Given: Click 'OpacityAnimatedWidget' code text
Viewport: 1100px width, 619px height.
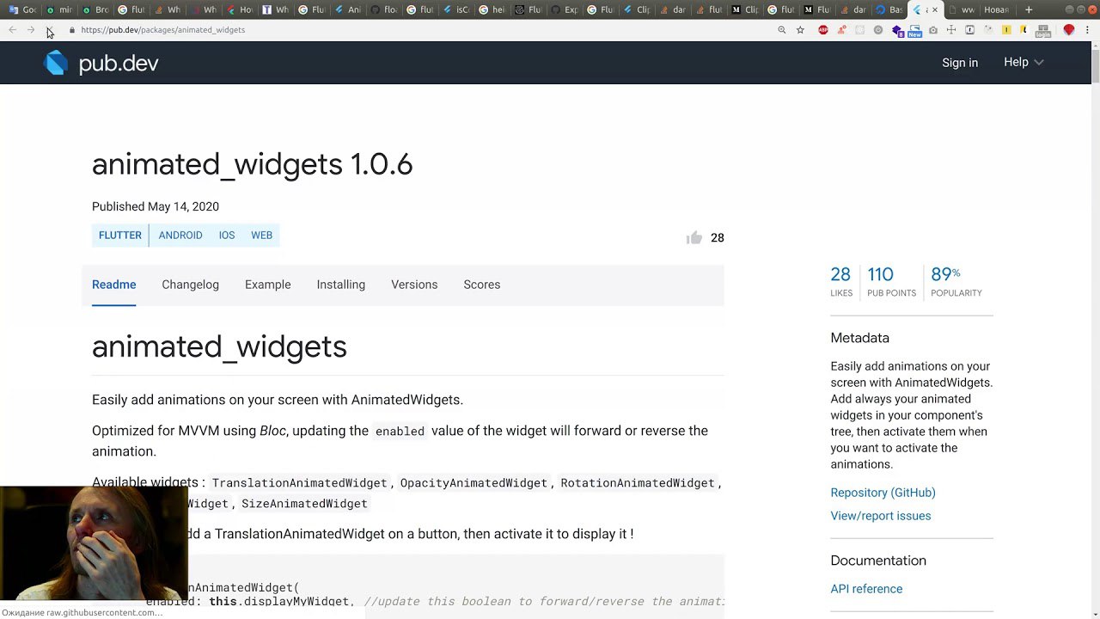Looking at the screenshot, I should (474, 483).
